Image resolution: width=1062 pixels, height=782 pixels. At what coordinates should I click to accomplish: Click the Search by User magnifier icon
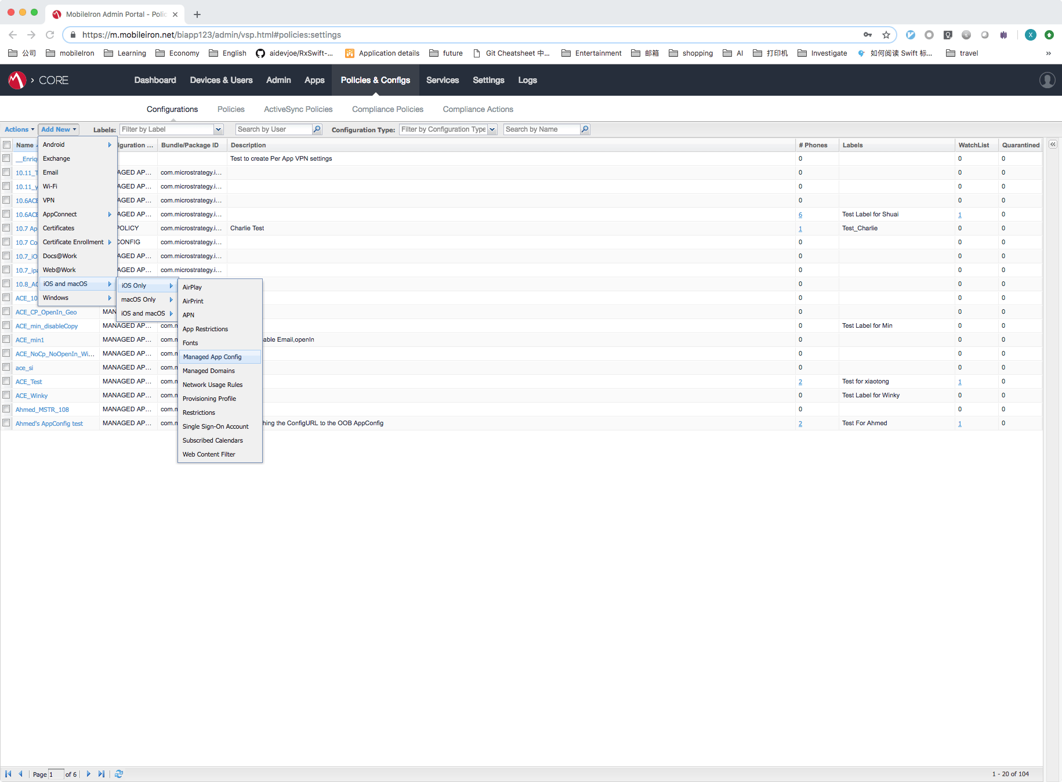317,129
